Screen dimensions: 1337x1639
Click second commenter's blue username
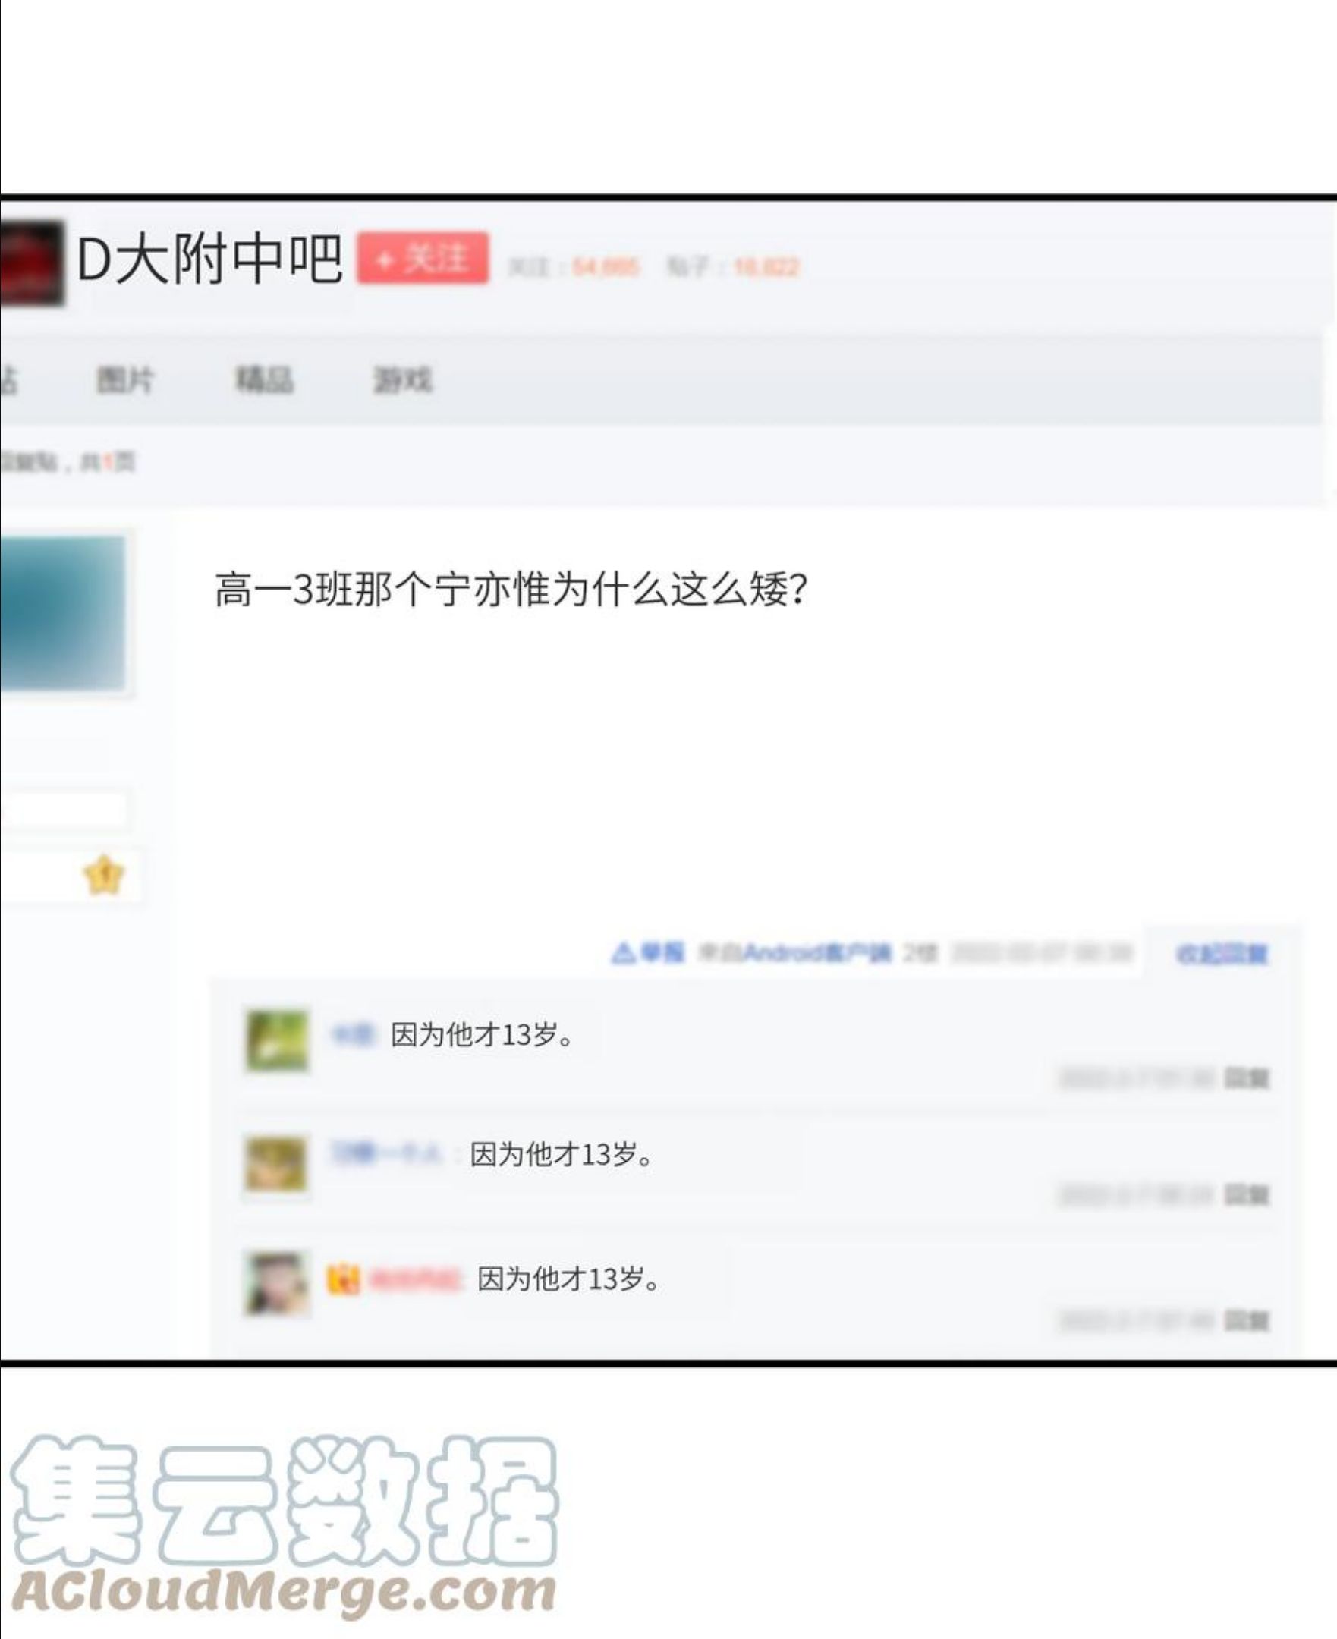[x=387, y=1154]
